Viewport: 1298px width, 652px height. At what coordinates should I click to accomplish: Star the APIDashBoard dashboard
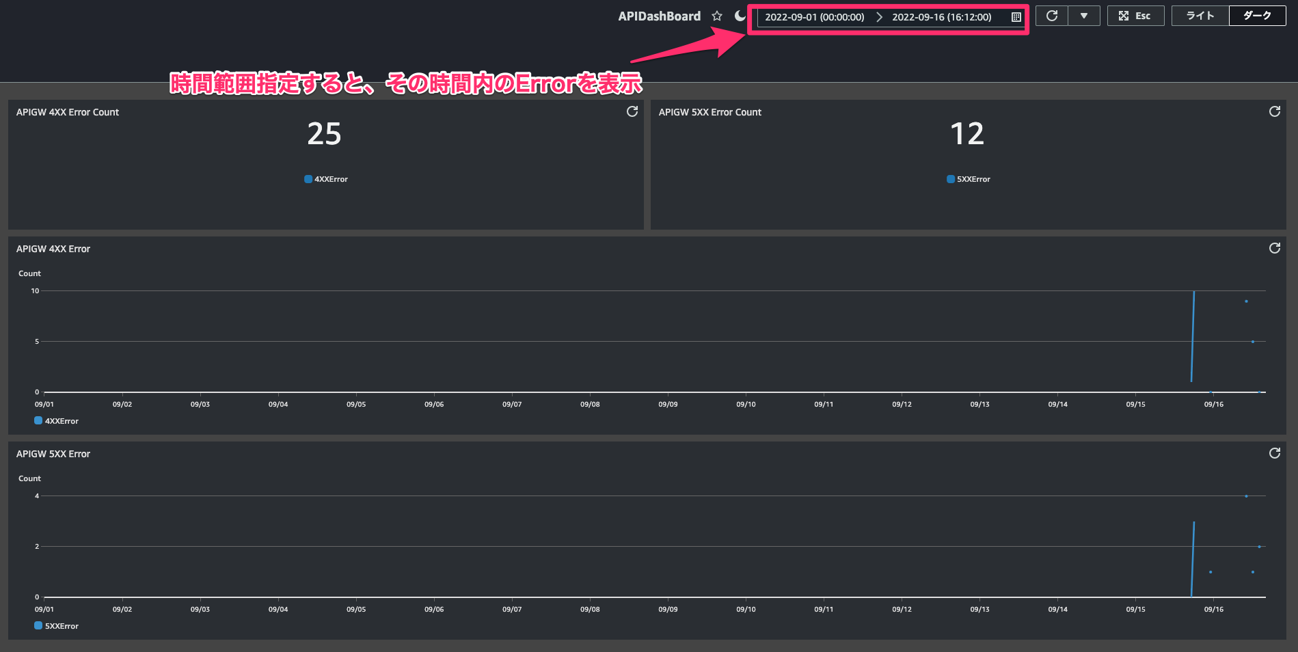pos(716,15)
